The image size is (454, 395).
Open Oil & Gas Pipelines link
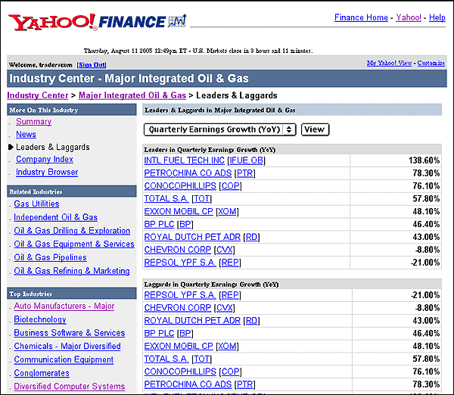click(51, 257)
